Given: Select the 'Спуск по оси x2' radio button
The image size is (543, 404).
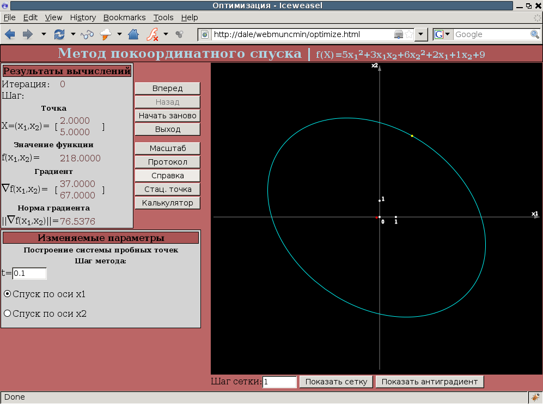Looking at the screenshot, I should [8, 313].
